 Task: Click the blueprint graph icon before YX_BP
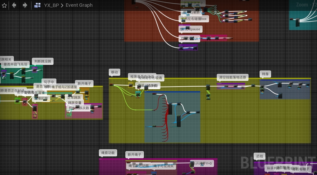click(x=37, y=5)
